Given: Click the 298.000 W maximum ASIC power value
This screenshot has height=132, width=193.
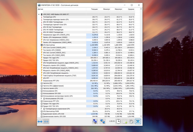Looking at the screenshot, I should (x=118, y=73).
